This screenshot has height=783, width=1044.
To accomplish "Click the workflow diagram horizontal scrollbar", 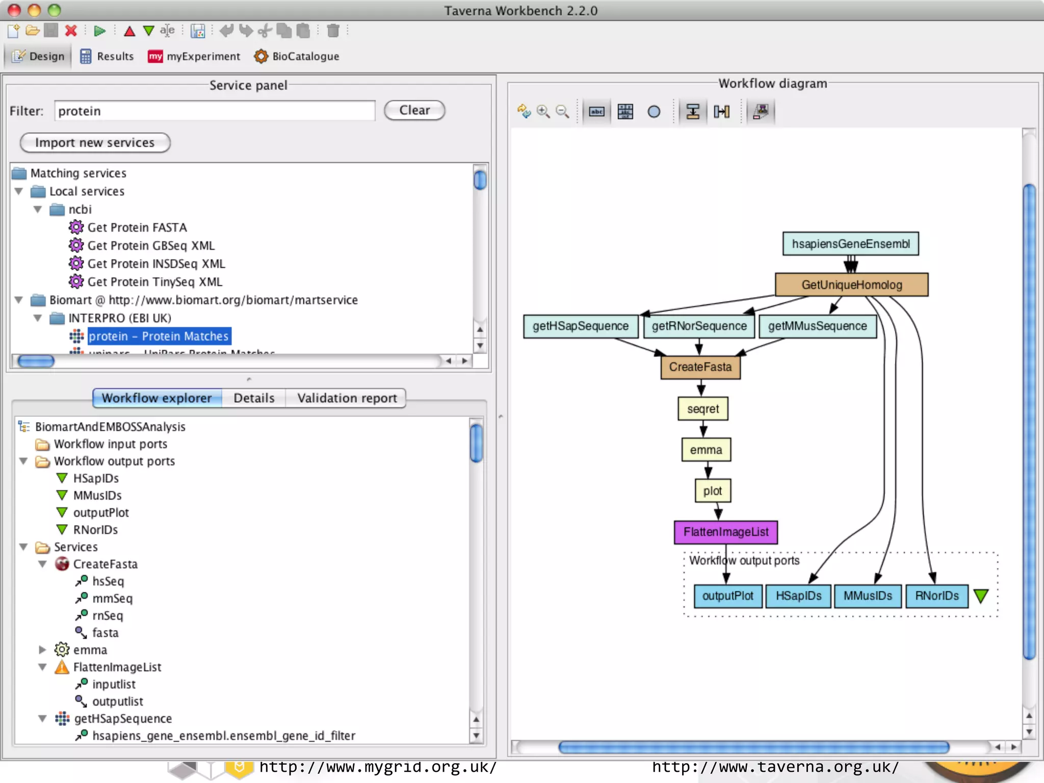I will (753, 747).
